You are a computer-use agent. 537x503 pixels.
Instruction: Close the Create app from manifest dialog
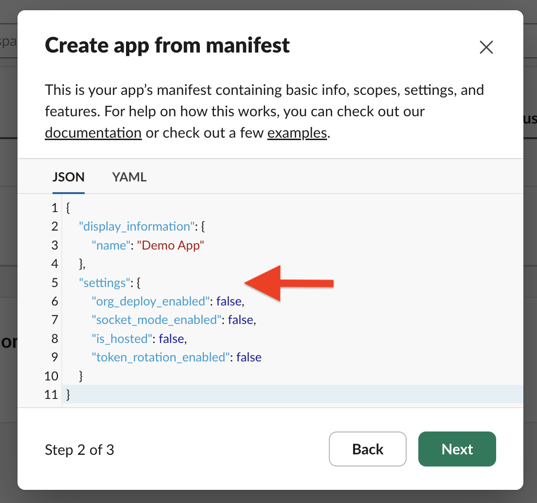[x=486, y=47]
